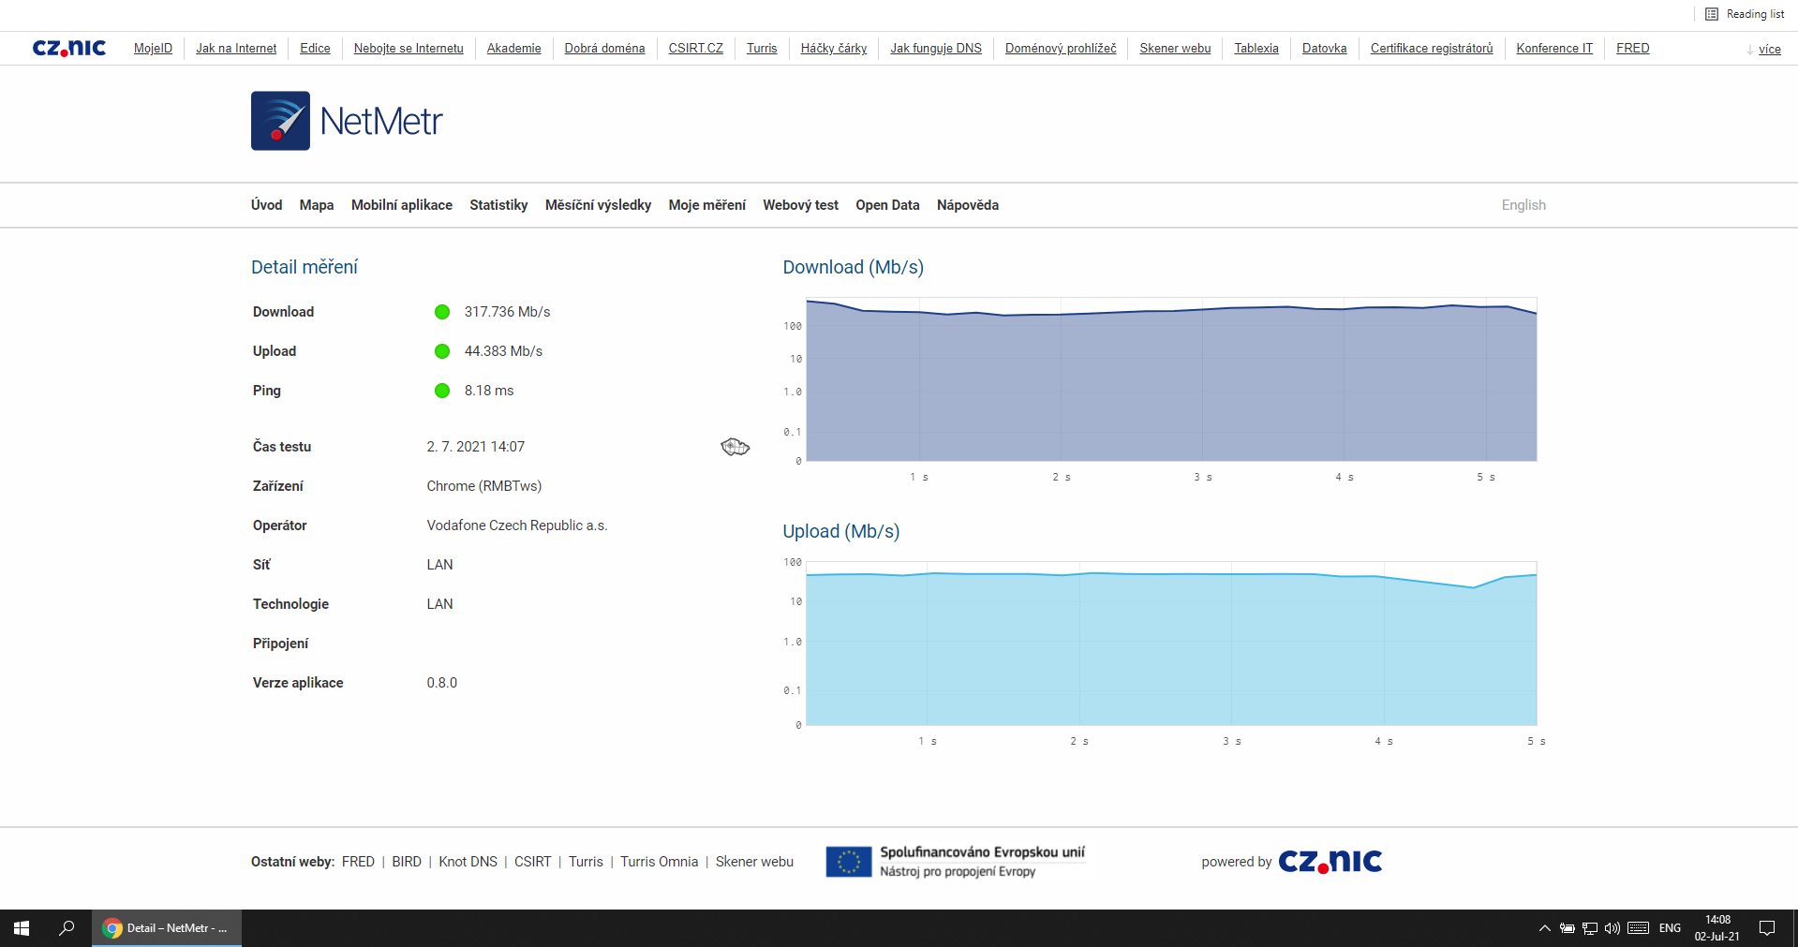Click the volume speaker tray icon
Screen dimensions: 1798x947
point(1612,928)
